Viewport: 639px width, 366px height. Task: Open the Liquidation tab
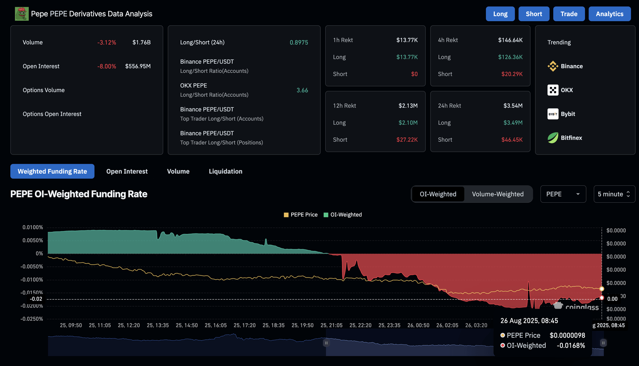(225, 172)
